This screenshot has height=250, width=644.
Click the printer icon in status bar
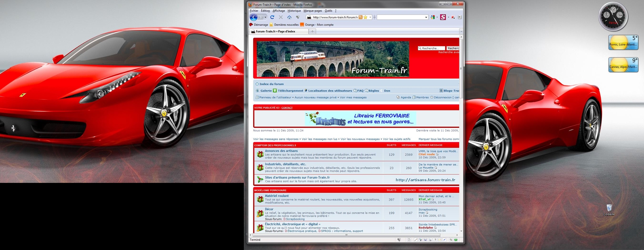pos(430,240)
